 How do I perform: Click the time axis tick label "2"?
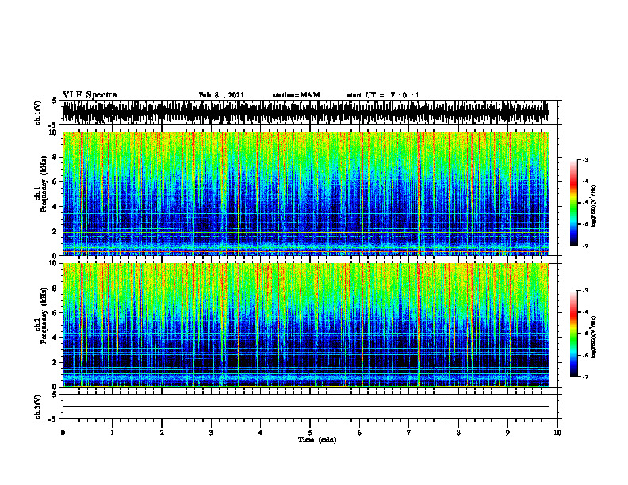click(162, 433)
